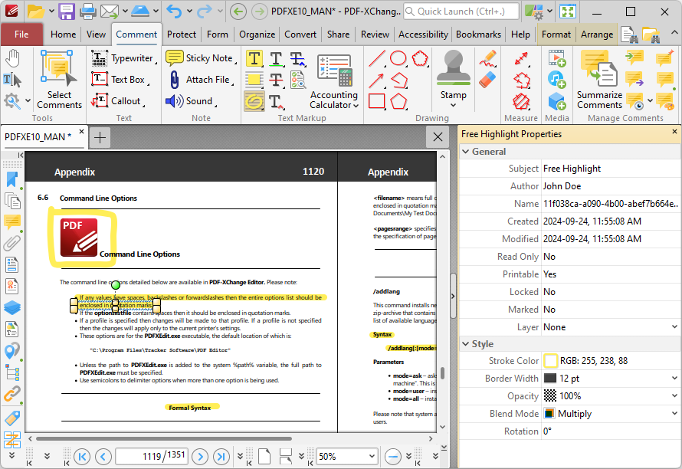Click the page number input field

152,457
